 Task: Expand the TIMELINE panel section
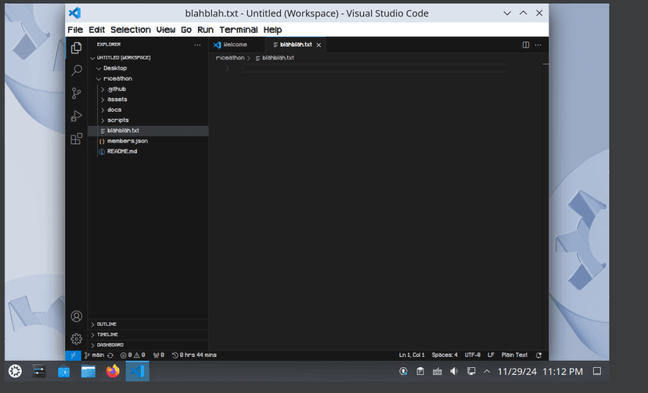pyautogui.click(x=107, y=334)
